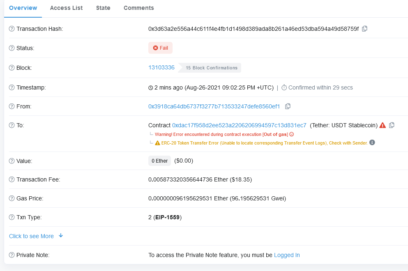Click the help icon beside Txn Type

[12, 217]
